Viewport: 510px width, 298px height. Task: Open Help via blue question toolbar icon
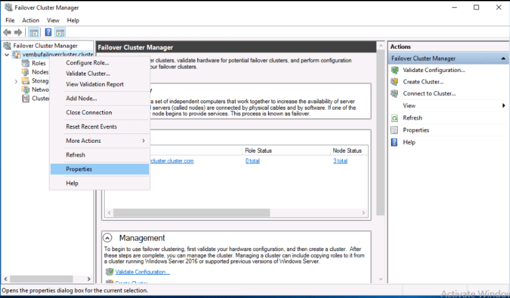click(48, 32)
